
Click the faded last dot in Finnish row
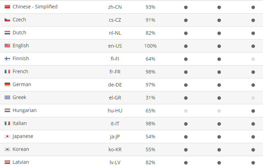point(253,59)
